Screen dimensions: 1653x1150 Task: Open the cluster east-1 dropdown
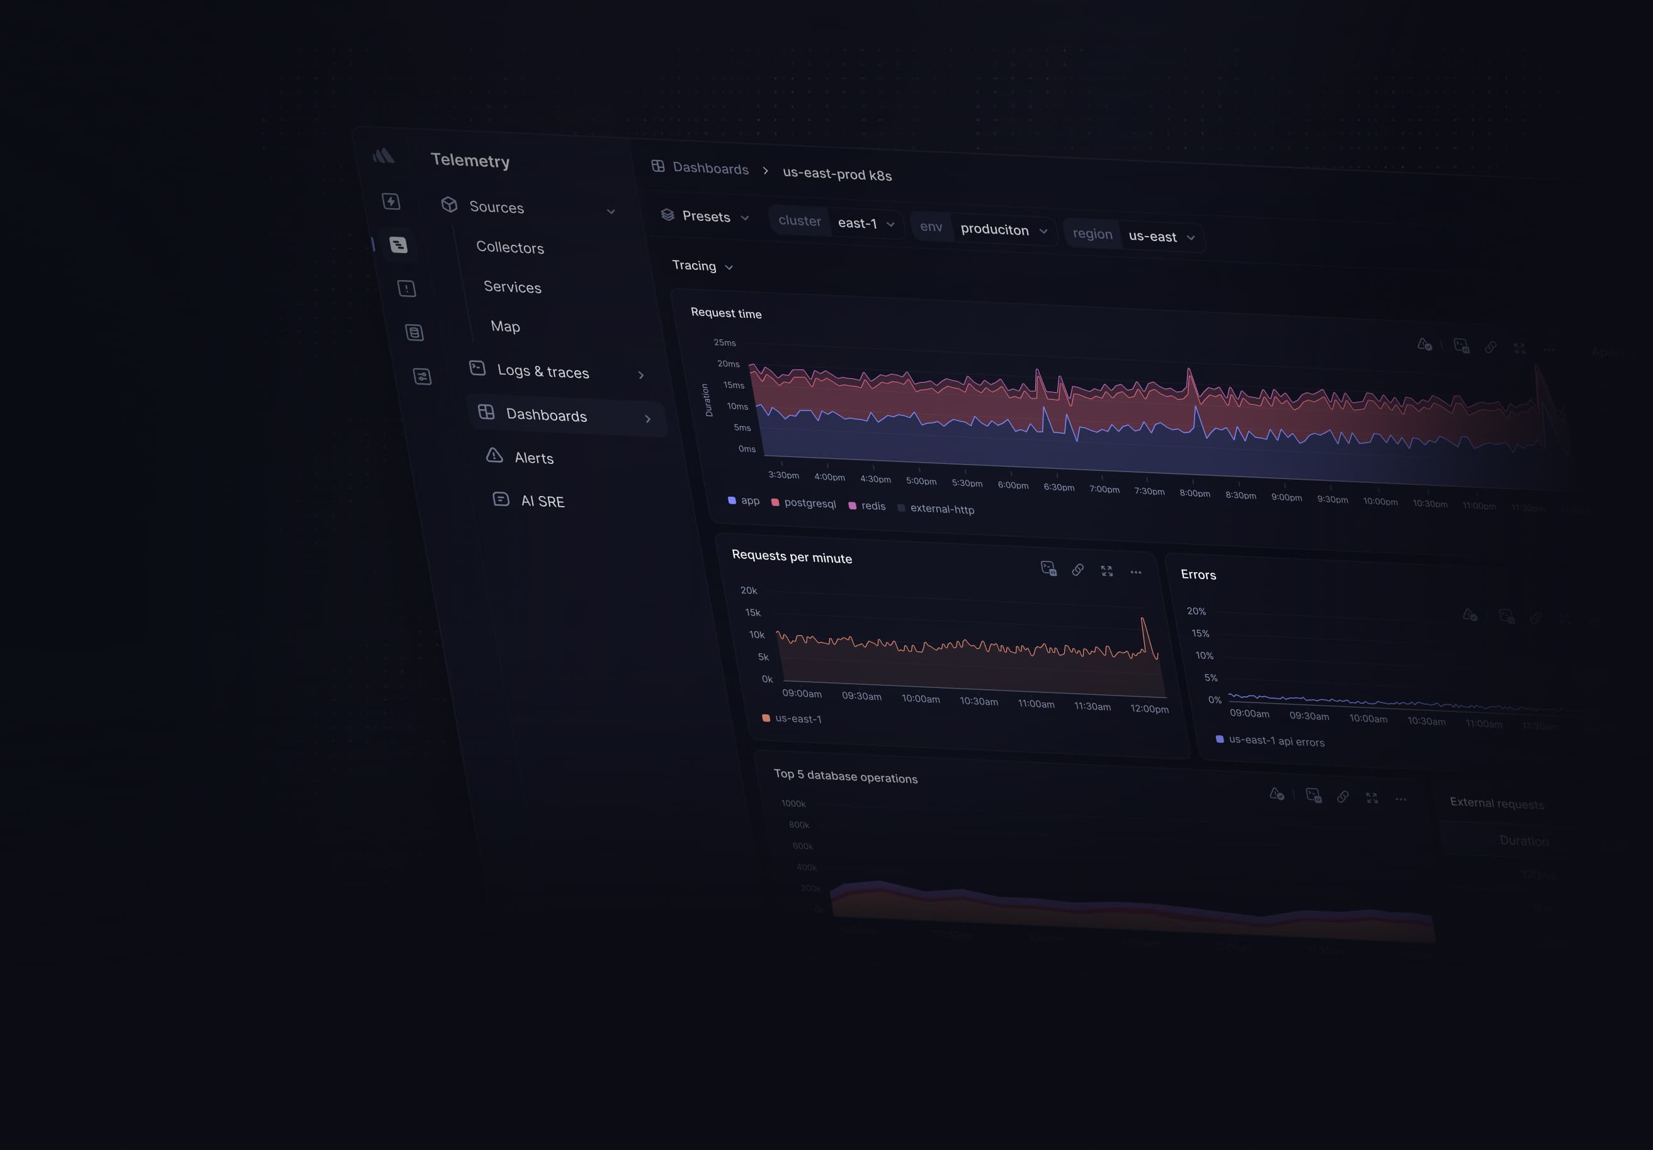tap(865, 224)
